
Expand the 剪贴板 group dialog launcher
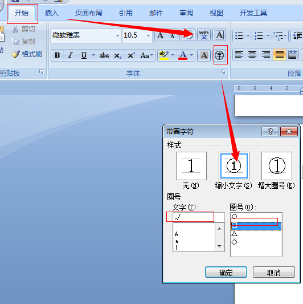42,72
